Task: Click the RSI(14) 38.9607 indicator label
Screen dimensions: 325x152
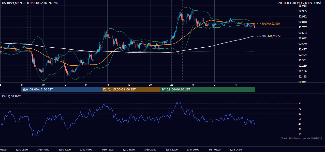Action: (11, 96)
